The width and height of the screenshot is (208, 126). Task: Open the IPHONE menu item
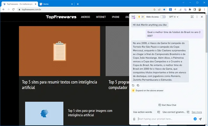pos(116,17)
